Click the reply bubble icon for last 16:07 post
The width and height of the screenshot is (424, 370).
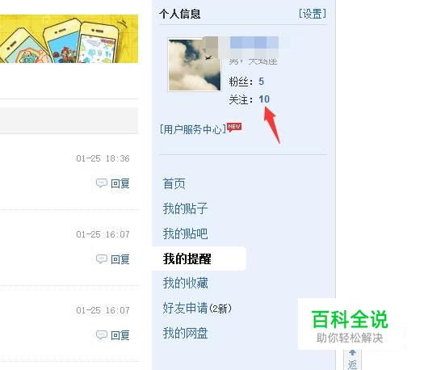(x=102, y=334)
